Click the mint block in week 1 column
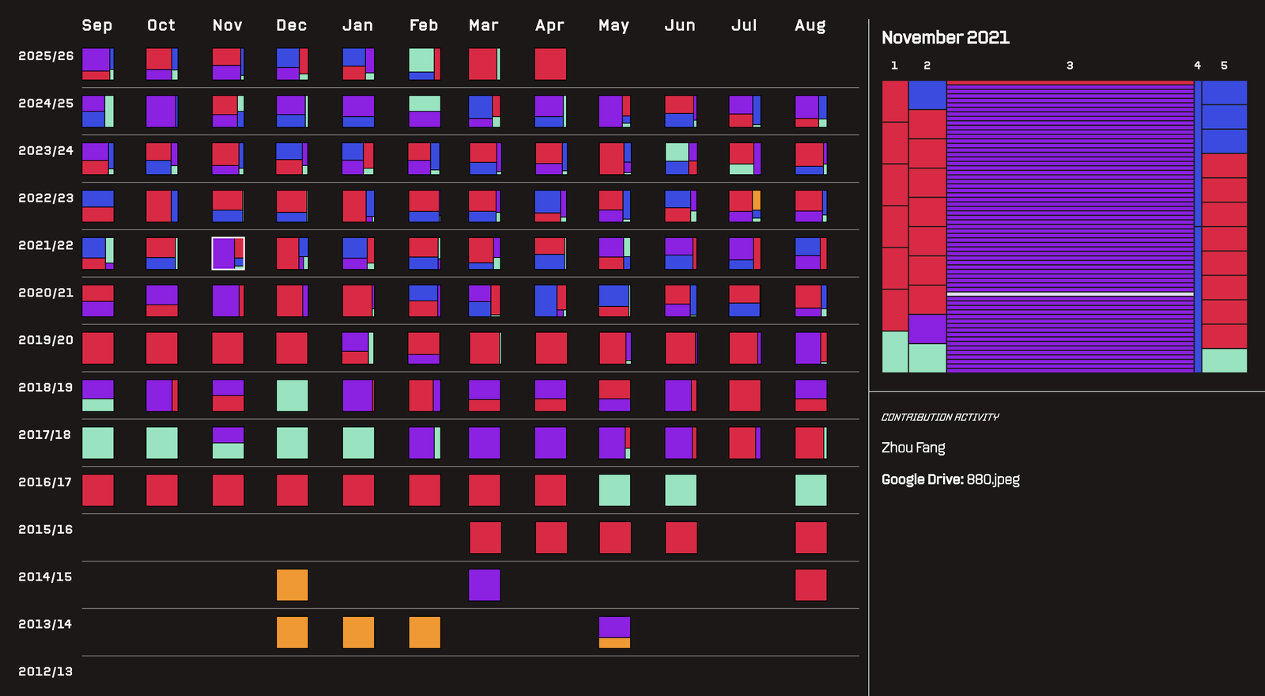 tap(895, 352)
